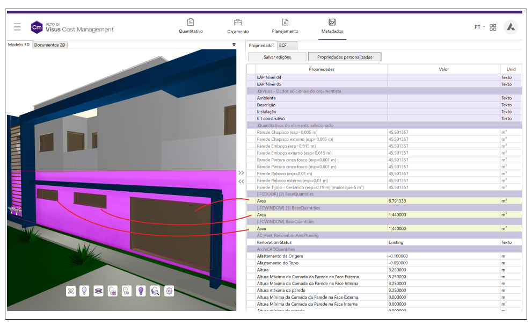Open the hamburger menu

[x=18, y=27]
